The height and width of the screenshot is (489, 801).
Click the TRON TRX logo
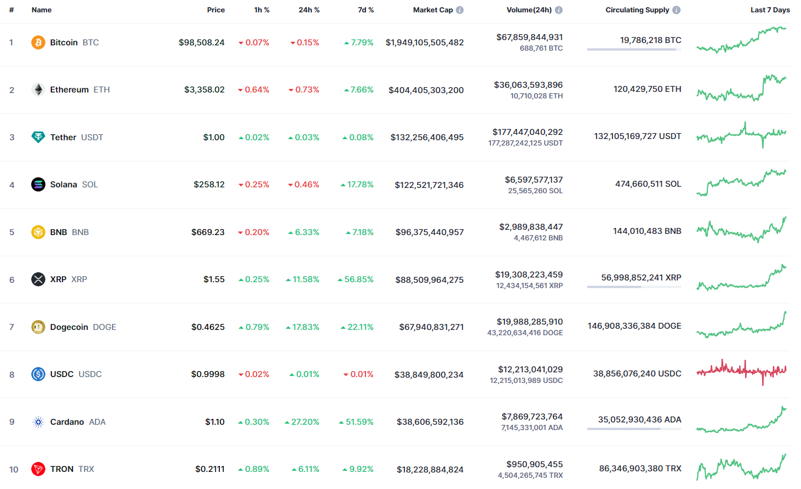[38, 469]
